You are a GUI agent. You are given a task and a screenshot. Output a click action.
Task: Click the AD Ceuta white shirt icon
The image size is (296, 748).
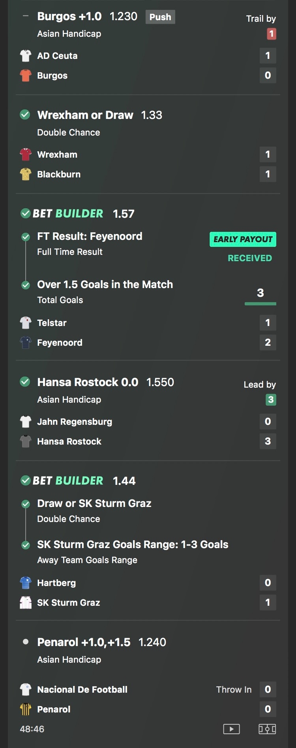point(26,56)
